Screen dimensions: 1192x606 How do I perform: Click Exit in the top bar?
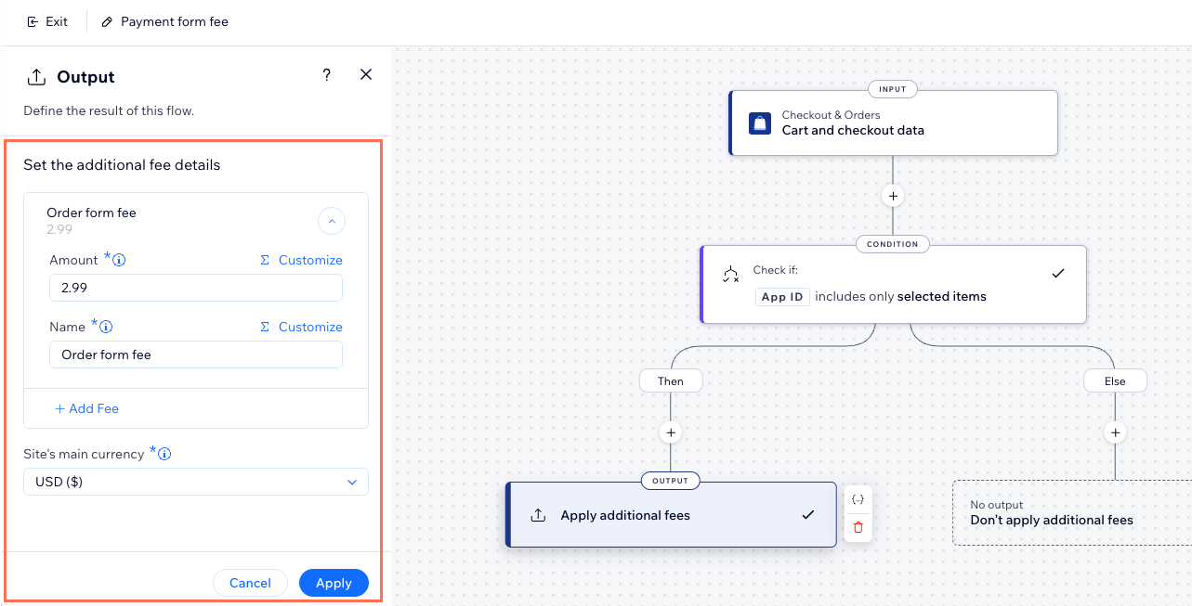click(47, 21)
